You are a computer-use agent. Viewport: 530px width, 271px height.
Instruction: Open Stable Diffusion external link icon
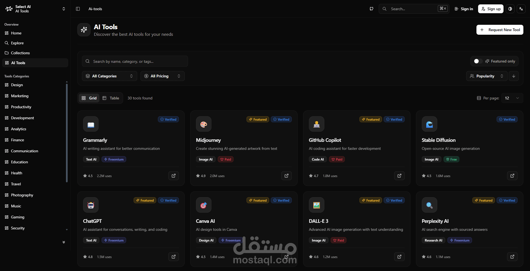coord(512,176)
